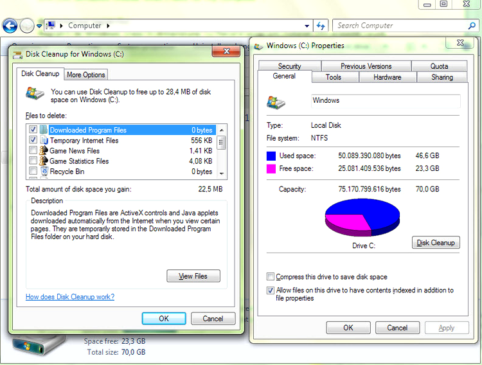Click Cancel in the Properties window
Screen dimensions: 482x365
click(397, 328)
